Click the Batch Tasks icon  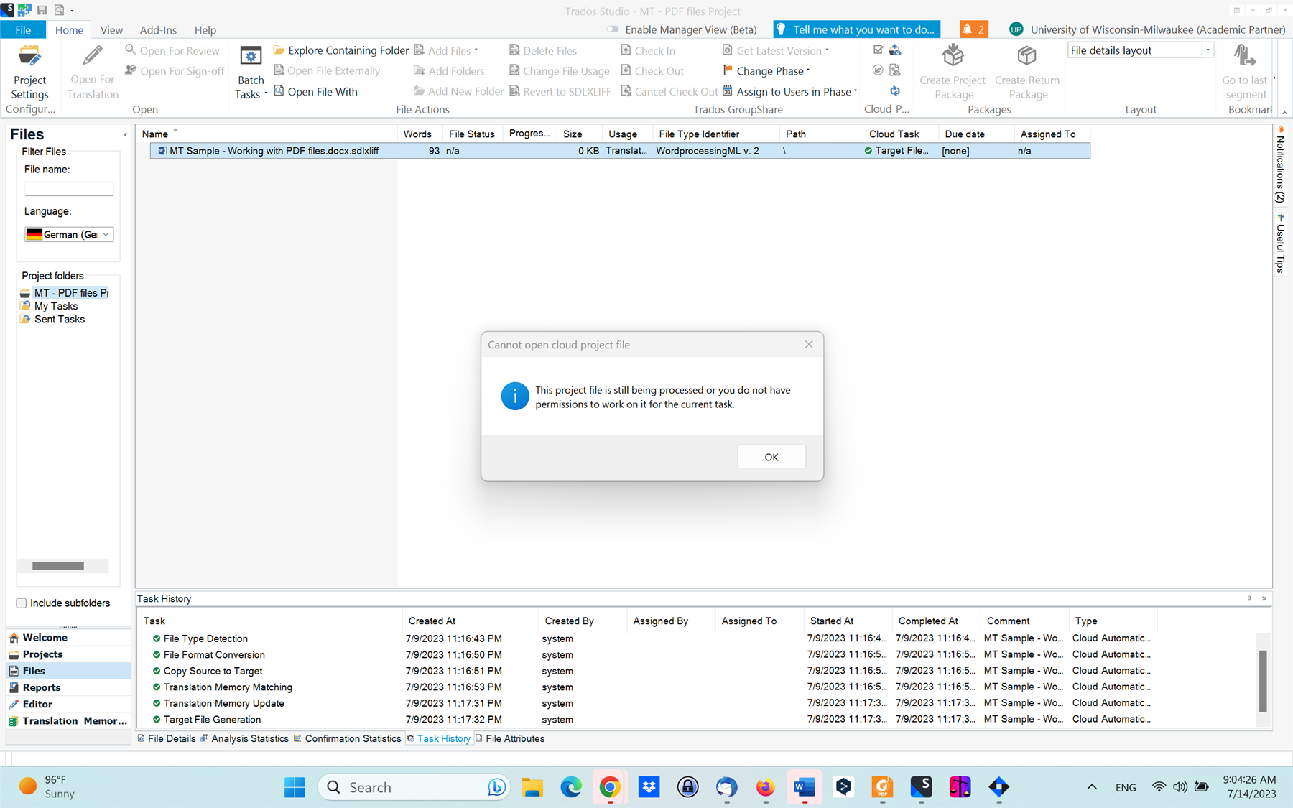251,57
